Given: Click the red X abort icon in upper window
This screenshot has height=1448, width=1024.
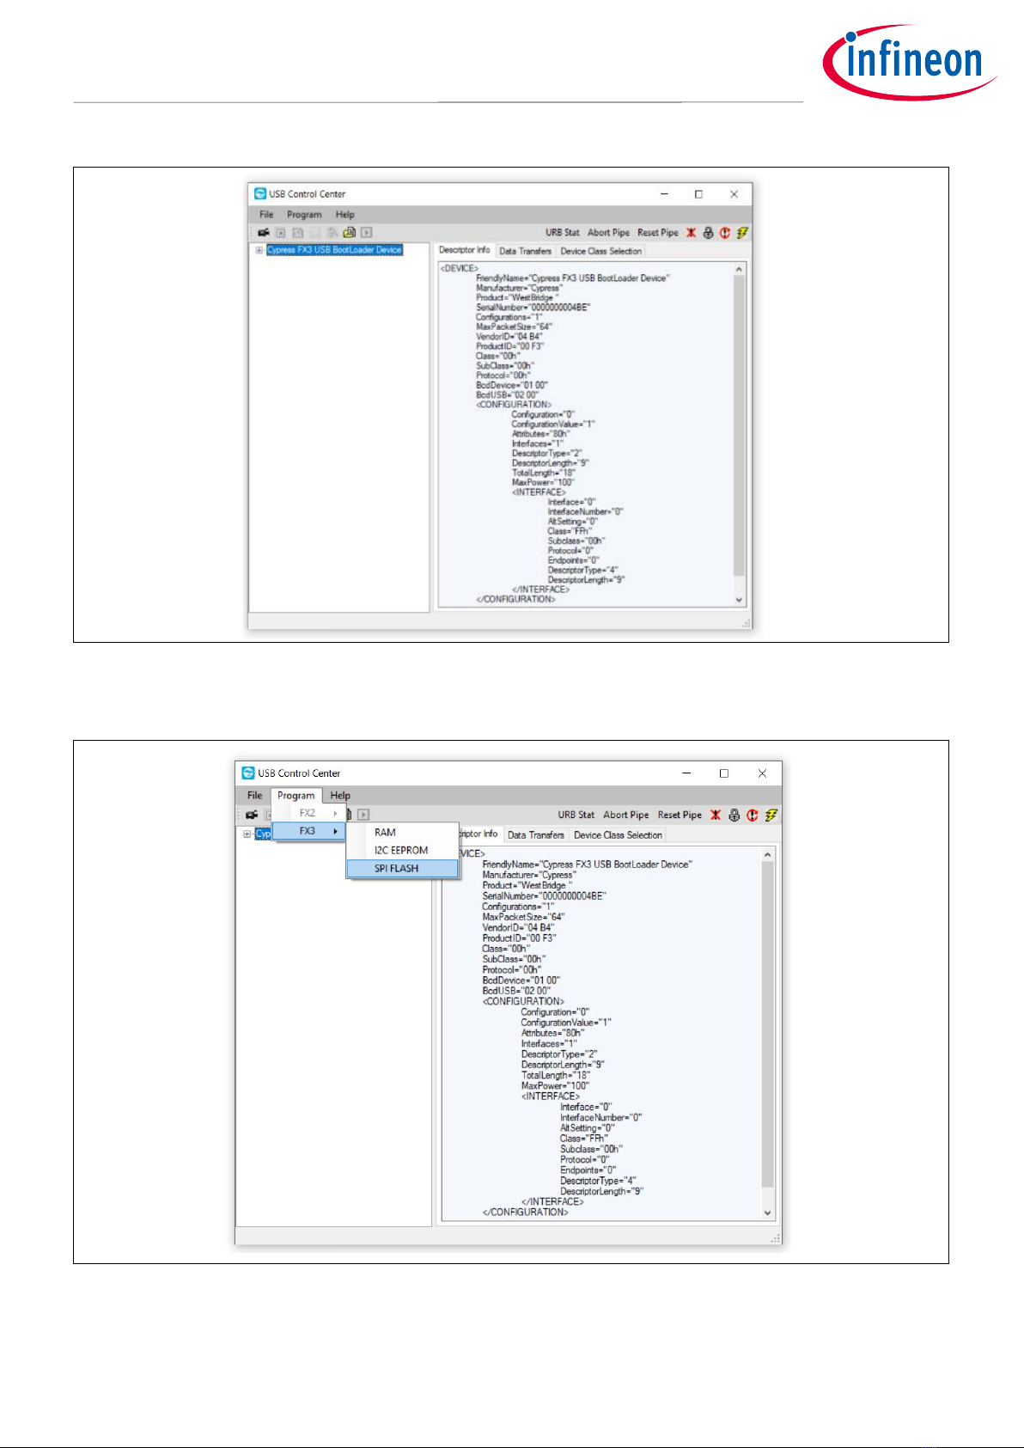Looking at the screenshot, I should pos(691,233).
